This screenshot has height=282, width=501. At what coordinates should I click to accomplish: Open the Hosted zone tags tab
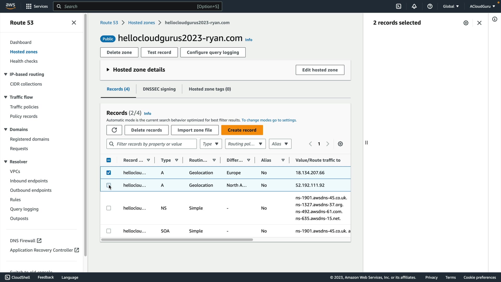[210, 89]
